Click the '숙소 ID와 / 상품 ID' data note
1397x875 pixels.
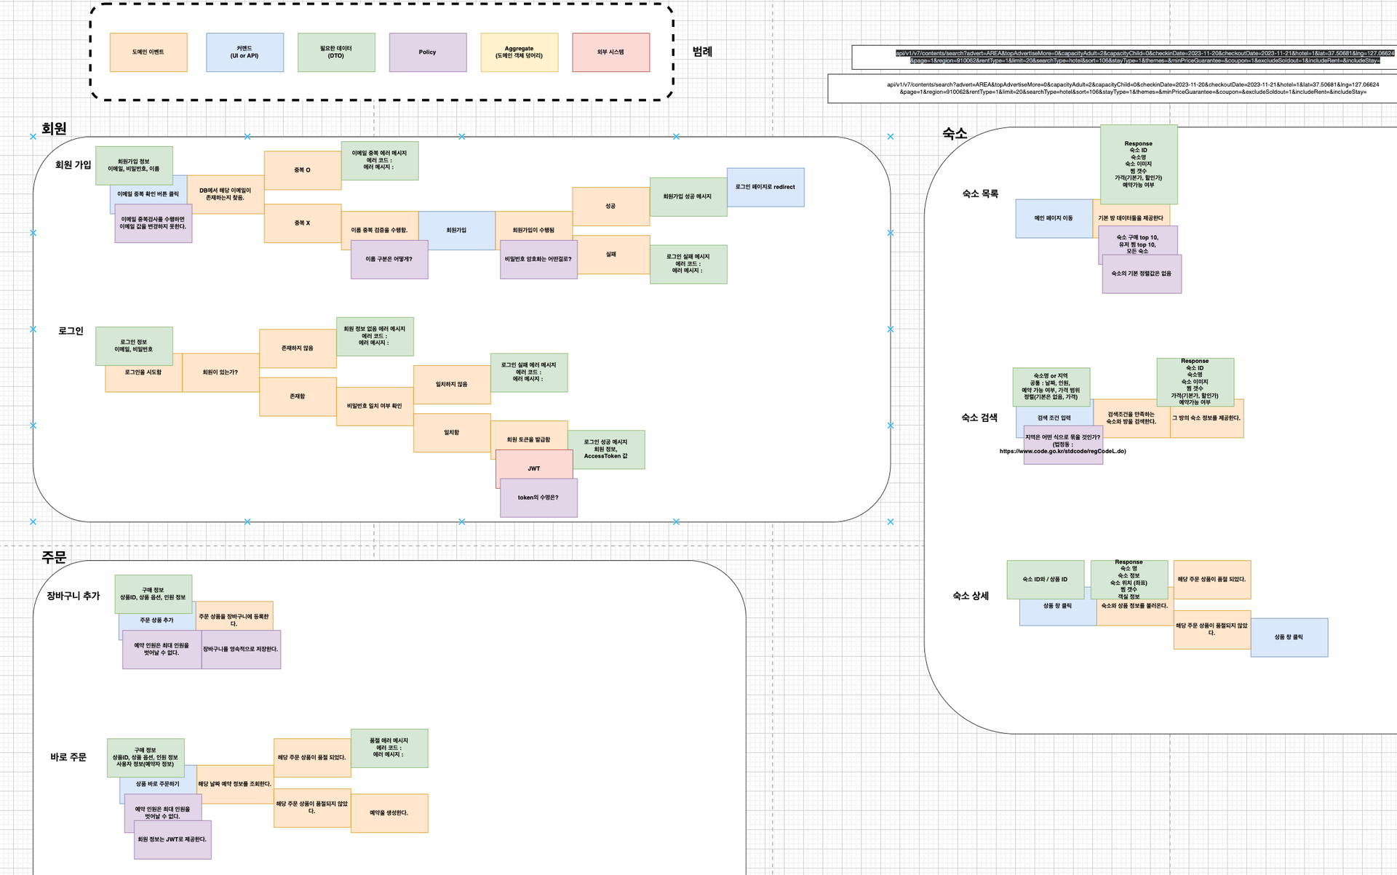(1045, 580)
